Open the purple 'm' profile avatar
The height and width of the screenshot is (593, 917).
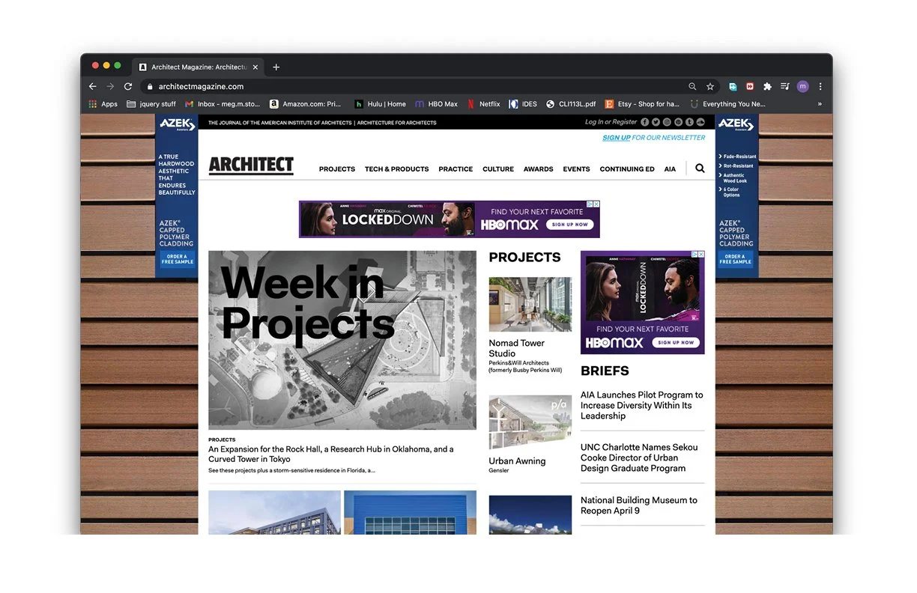pos(803,87)
